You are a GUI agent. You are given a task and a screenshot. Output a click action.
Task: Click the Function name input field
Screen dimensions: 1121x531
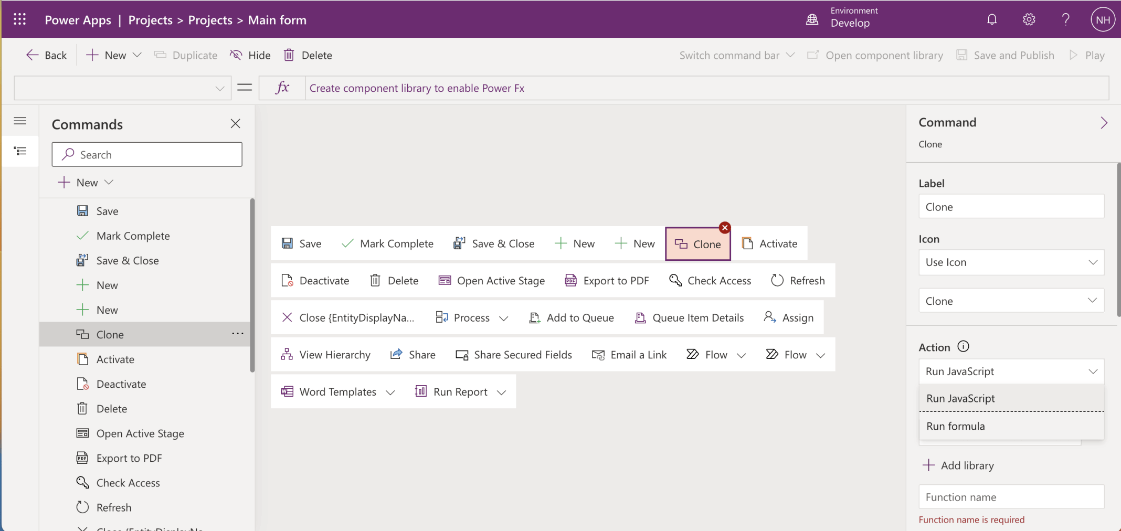(1011, 497)
